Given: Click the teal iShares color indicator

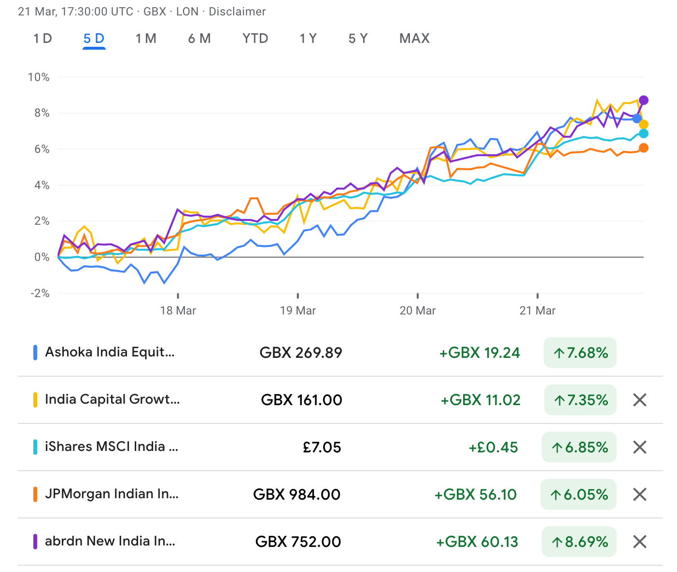Looking at the screenshot, I should coord(35,447).
